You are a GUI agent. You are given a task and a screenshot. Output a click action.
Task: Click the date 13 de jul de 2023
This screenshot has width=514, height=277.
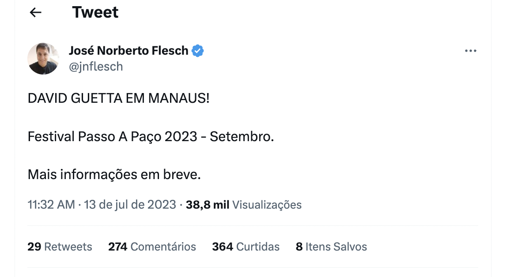(x=130, y=205)
